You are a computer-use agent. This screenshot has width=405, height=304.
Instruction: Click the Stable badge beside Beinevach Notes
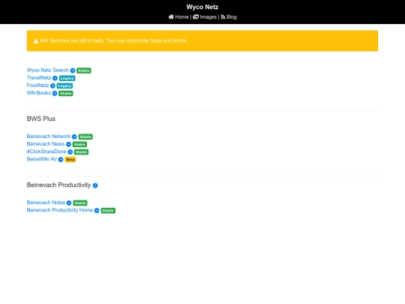click(x=80, y=203)
